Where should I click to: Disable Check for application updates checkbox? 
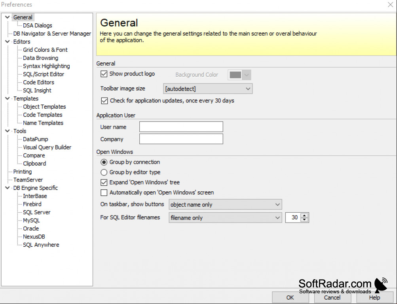[104, 101]
